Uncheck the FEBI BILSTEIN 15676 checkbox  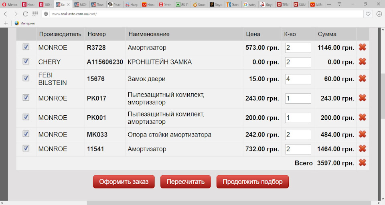pyautogui.click(x=26, y=78)
